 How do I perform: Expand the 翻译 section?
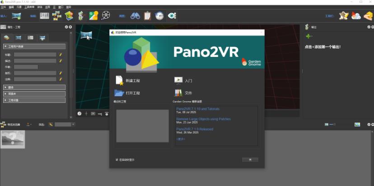click(34, 88)
